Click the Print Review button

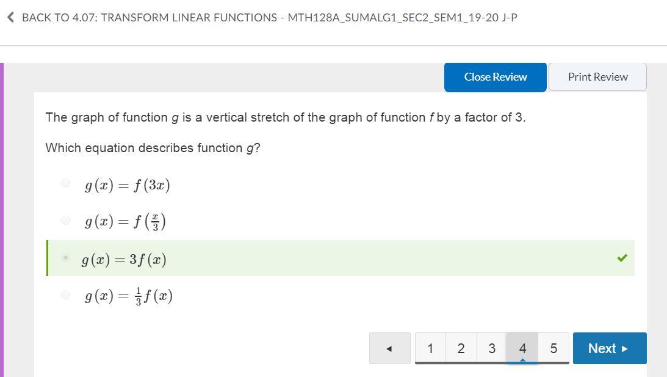pos(597,77)
